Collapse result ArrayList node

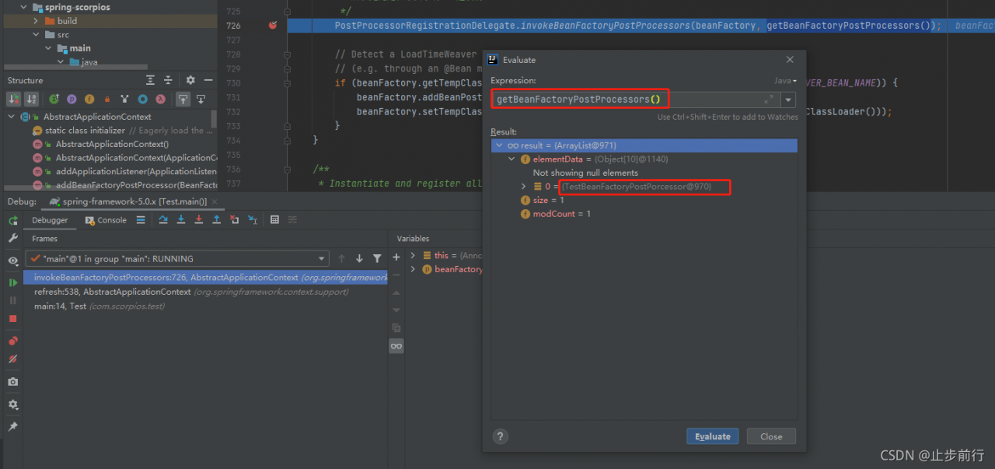pyautogui.click(x=499, y=145)
